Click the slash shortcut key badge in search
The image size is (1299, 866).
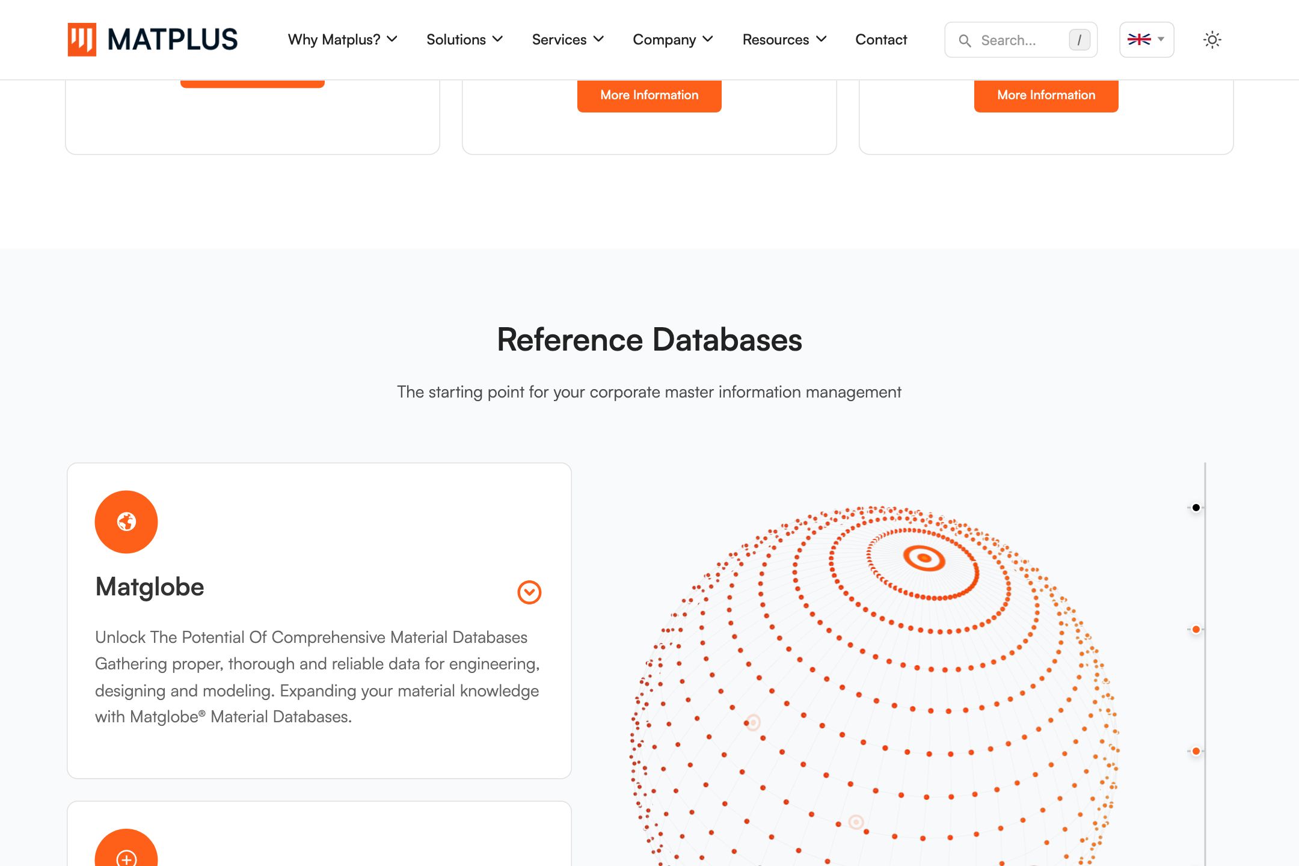coord(1079,40)
